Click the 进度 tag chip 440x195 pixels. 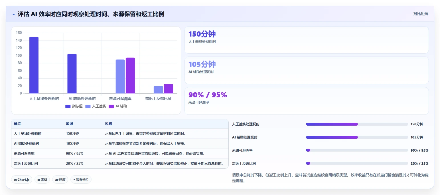[60, 180]
